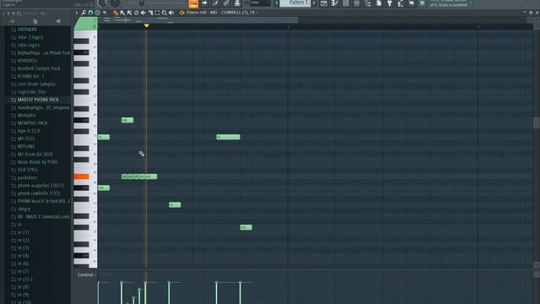This screenshot has width=540, height=304.
Task: Click the orange target channel icon beside Piano roll title
Action: (182, 13)
